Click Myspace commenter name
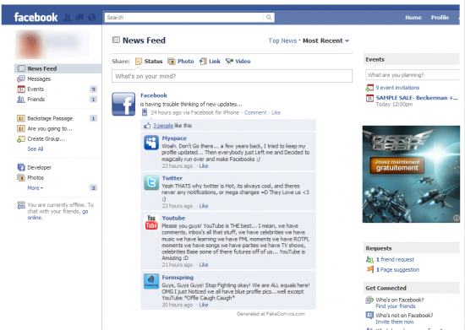Screen dimensions: 465x330 pyautogui.click(x=174, y=138)
